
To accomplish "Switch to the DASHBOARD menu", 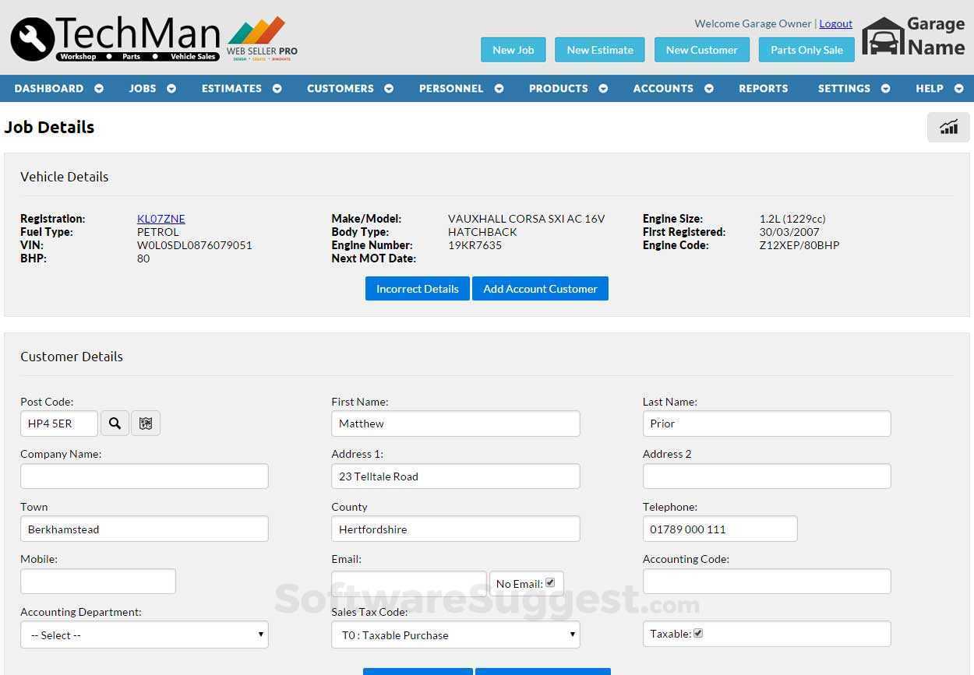I will coord(50,88).
